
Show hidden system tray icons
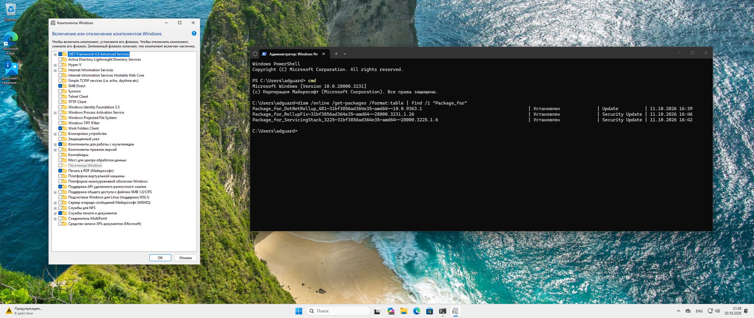pyautogui.click(x=678, y=311)
